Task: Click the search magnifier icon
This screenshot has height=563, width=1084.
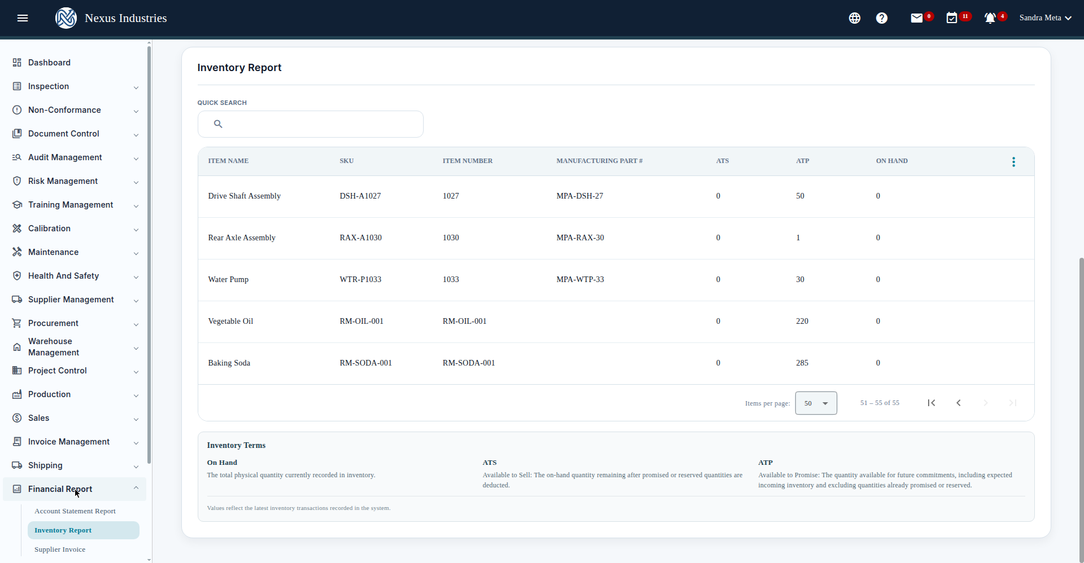Action: point(218,124)
